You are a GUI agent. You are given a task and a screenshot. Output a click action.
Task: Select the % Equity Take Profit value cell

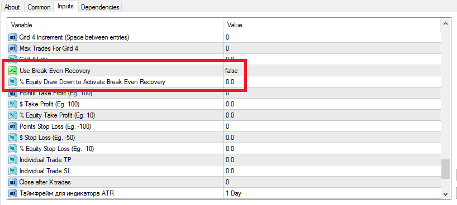pos(332,115)
